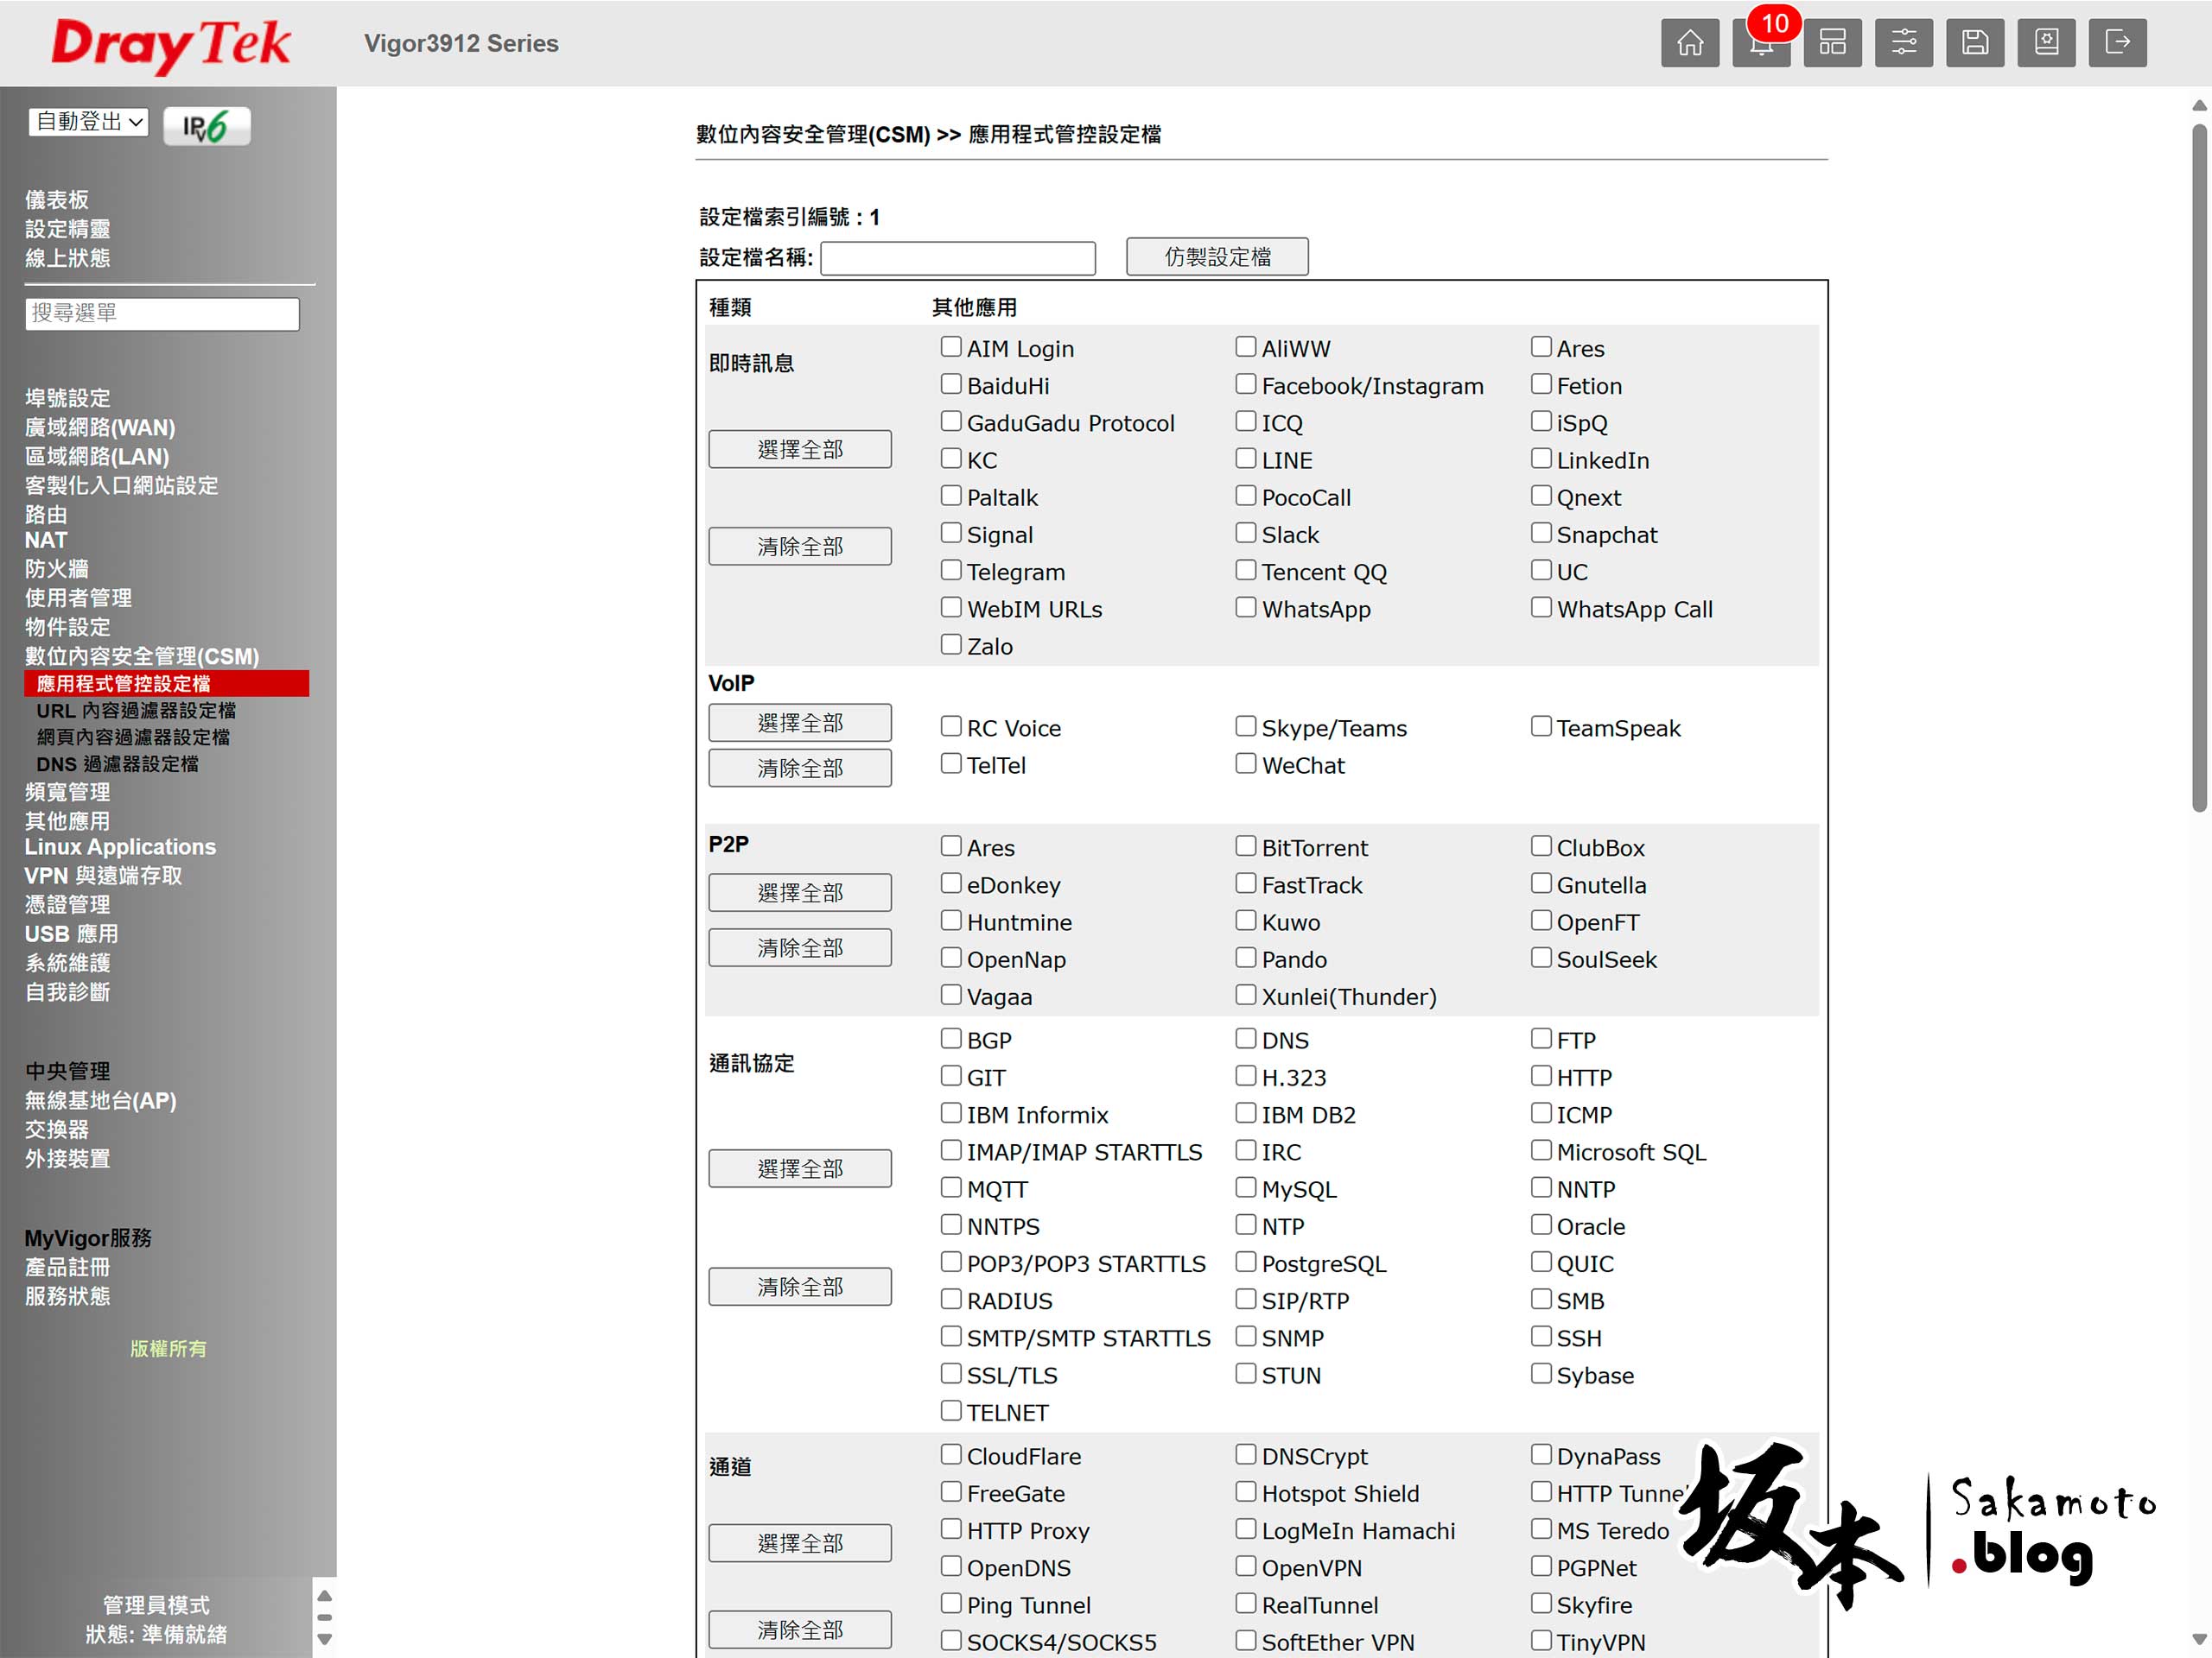The width and height of the screenshot is (2212, 1658).
Task: Open 產品註冊 product registration link
Action: click(67, 1269)
